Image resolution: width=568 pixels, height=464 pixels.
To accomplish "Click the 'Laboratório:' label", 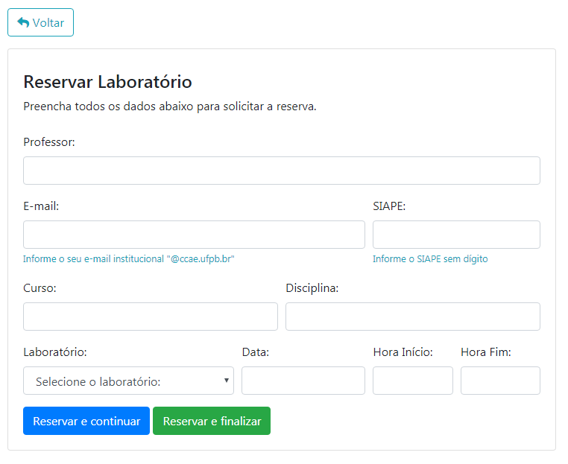I will pyautogui.click(x=55, y=352).
